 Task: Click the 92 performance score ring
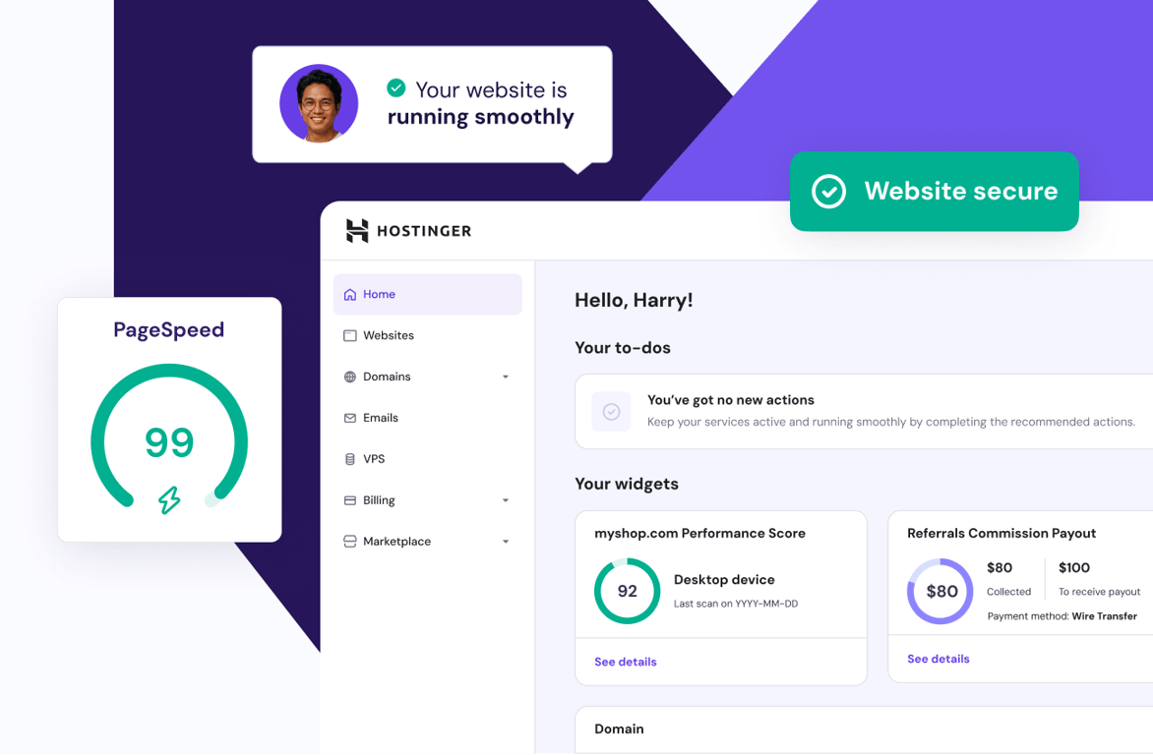pos(627,591)
